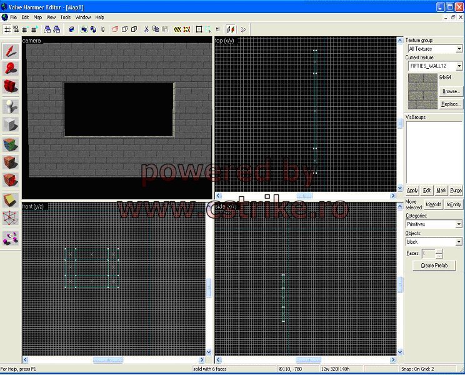The height and width of the screenshot is (375, 465).
Task: Expand the Objects block dropdown
Action: [459, 242]
